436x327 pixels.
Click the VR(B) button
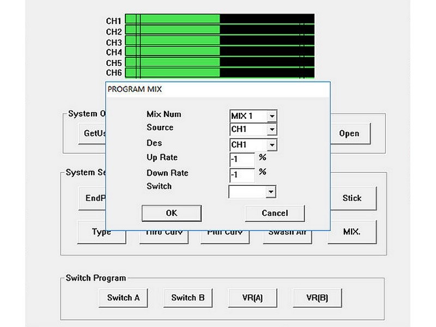click(317, 298)
